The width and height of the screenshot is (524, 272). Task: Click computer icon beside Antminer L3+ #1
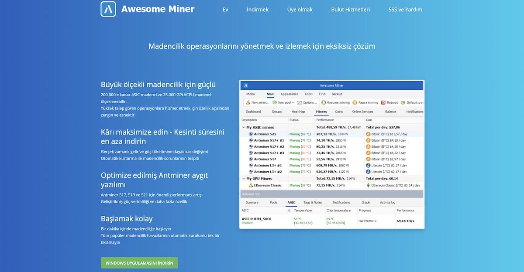pos(251,165)
